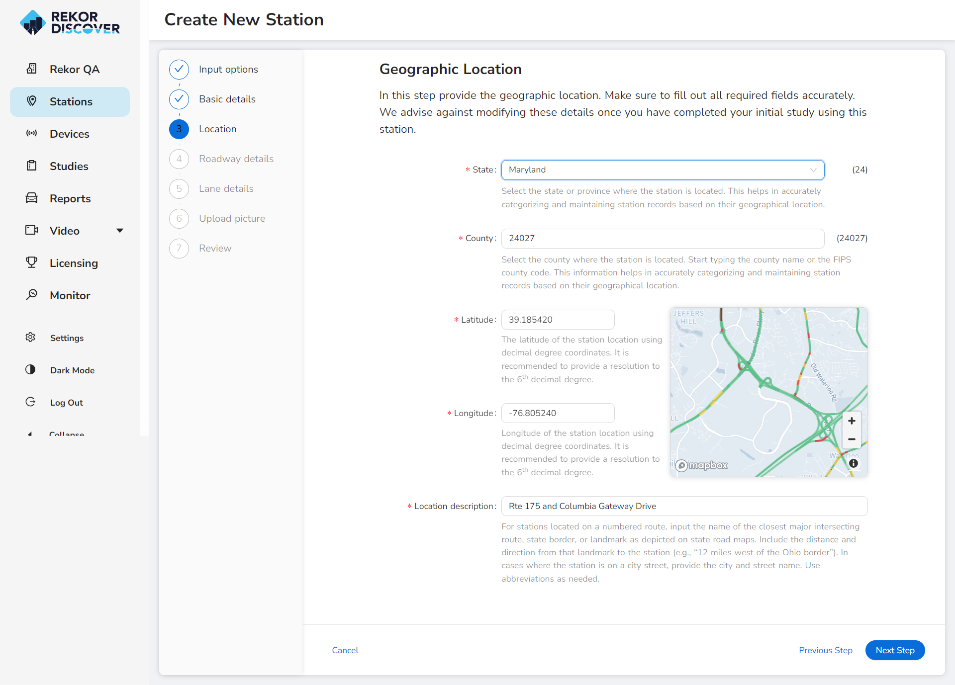Image resolution: width=955 pixels, height=685 pixels.
Task: Expand the Video menu arrow
Action: point(120,231)
